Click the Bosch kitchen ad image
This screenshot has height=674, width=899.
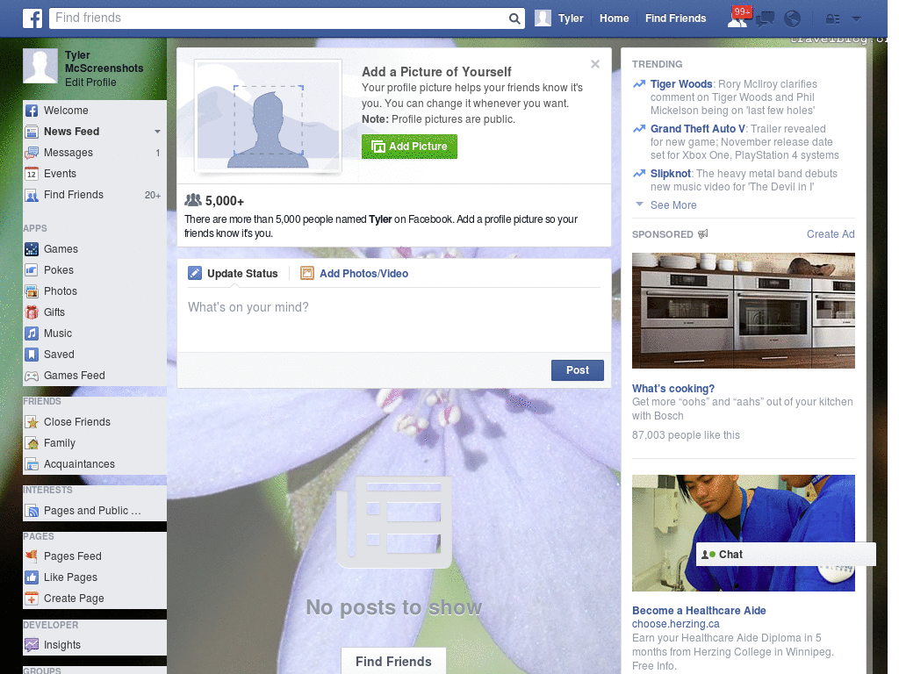click(x=743, y=311)
